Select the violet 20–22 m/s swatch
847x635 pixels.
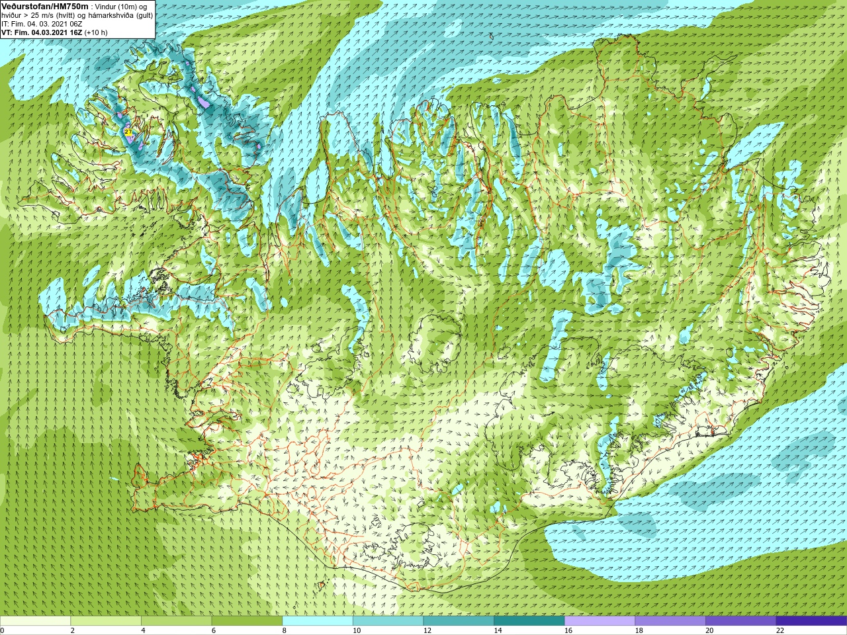click(740, 620)
